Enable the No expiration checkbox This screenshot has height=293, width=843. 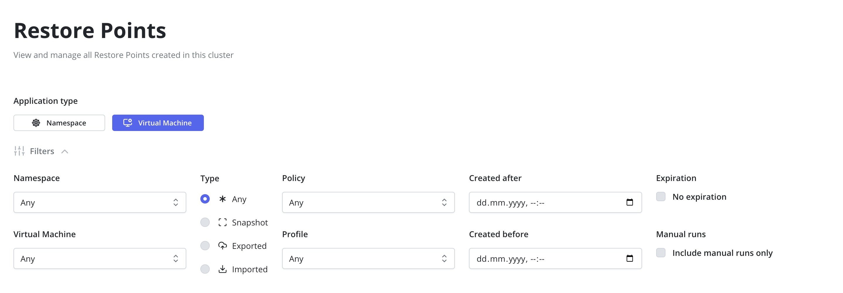[661, 197]
